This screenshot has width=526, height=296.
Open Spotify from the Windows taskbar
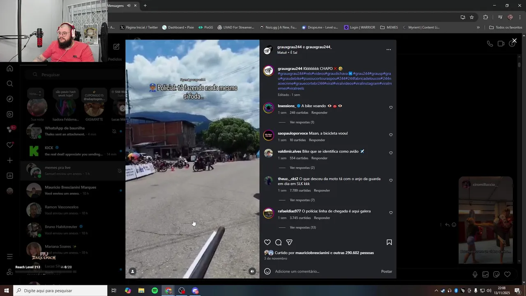[155, 291]
